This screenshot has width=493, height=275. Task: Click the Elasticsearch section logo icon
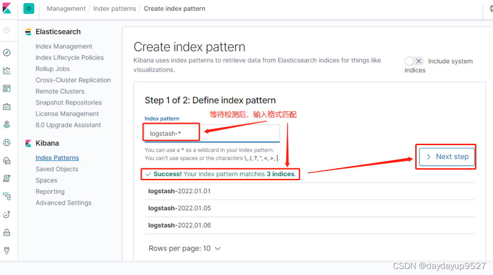pyautogui.click(x=28, y=32)
